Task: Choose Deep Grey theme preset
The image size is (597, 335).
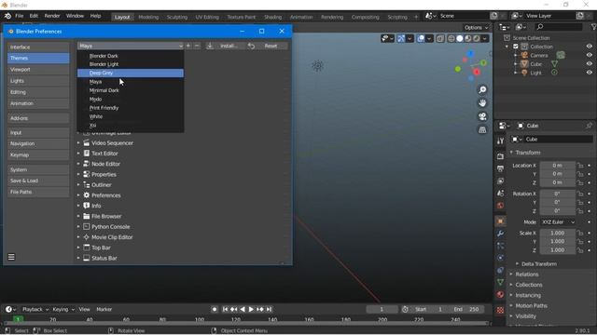Action: point(131,73)
